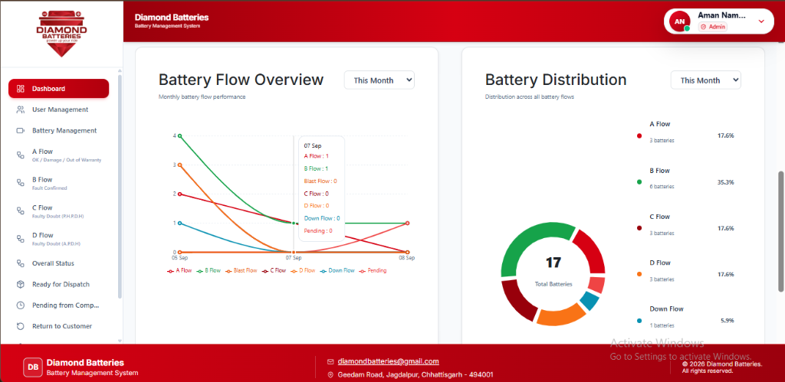Click the Admin role badge
785x382 pixels.
(x=712, y=27)
